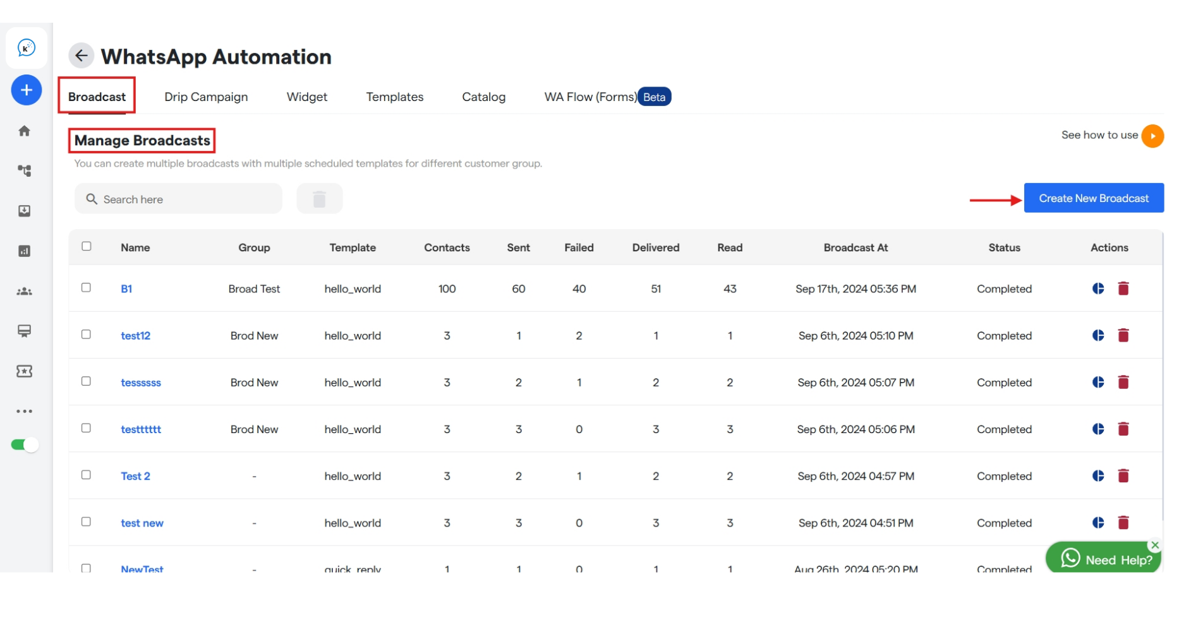
Task: Click the app logo in sidebar
Action: point(26,48)
